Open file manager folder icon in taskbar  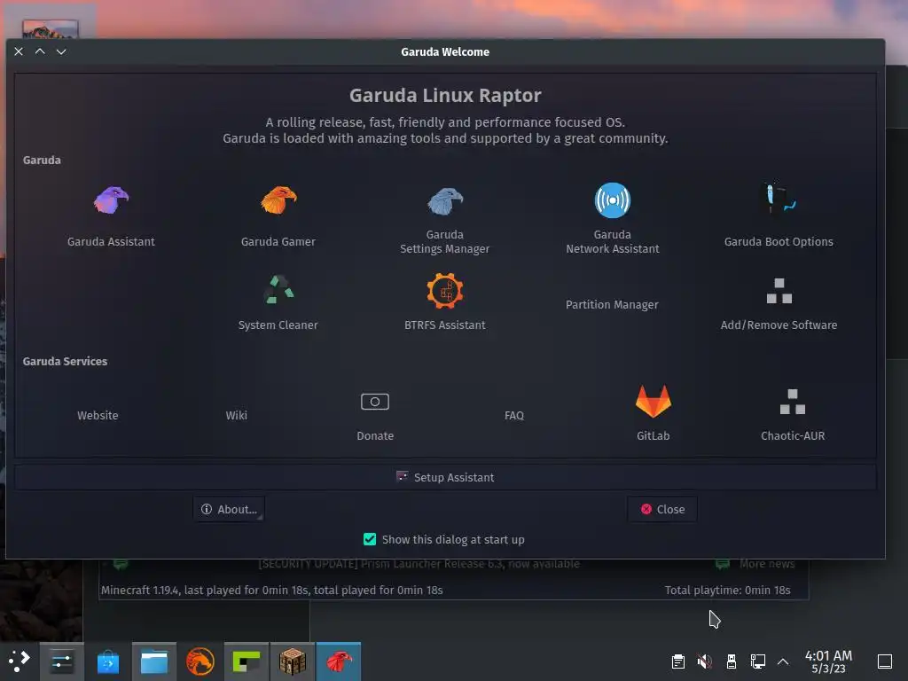(x=154, y=661)
